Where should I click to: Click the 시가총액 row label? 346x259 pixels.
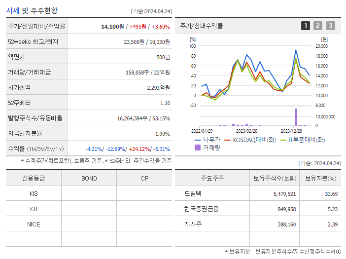[x=19, y=88]
